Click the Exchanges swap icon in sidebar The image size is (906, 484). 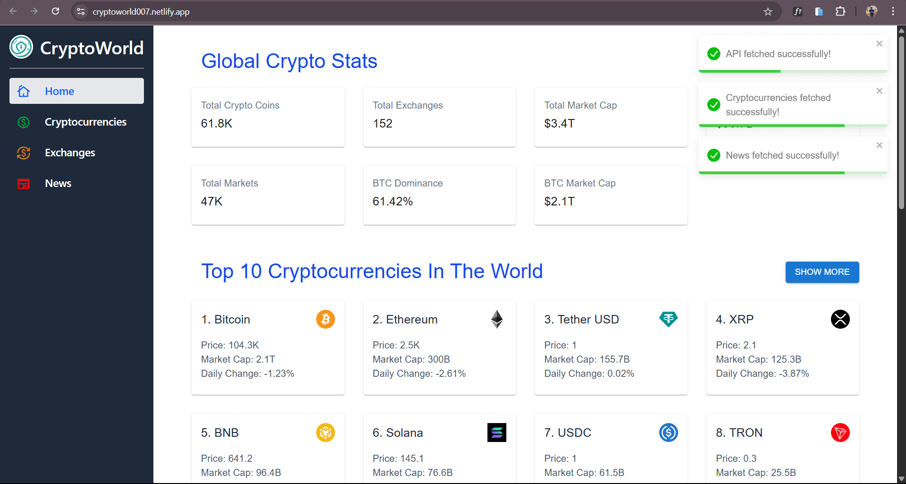pyautogui.click(x=24, y=153)
